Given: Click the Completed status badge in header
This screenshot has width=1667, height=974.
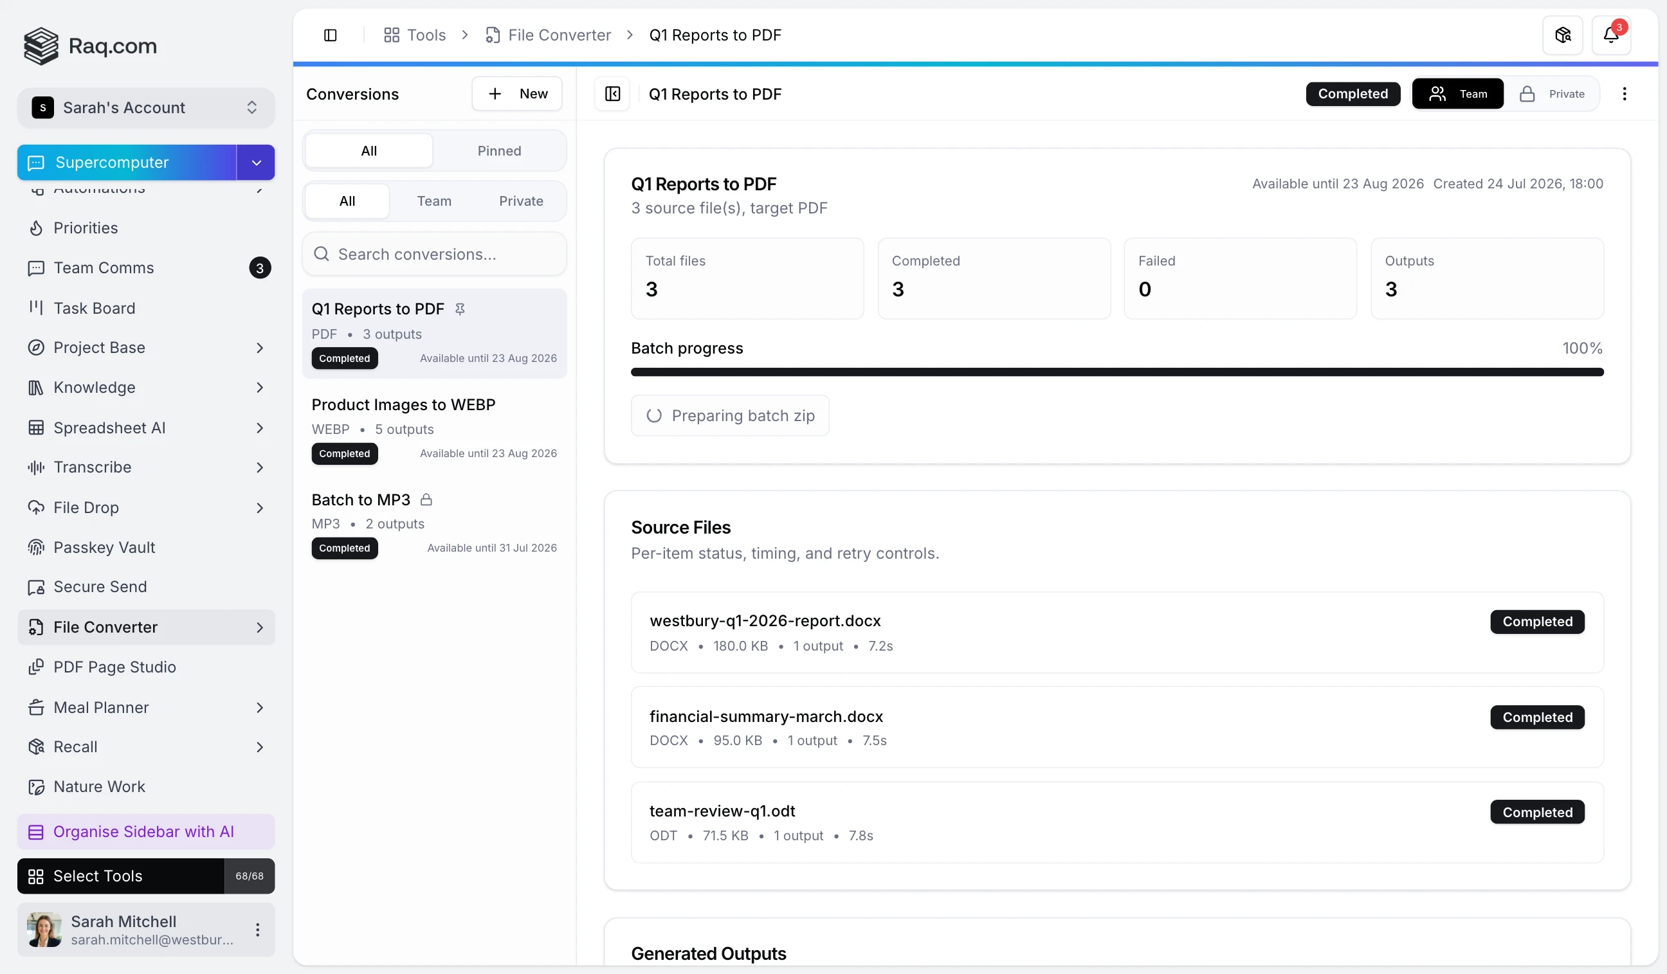Looking at the screenshot, I should click(1353, 94).
